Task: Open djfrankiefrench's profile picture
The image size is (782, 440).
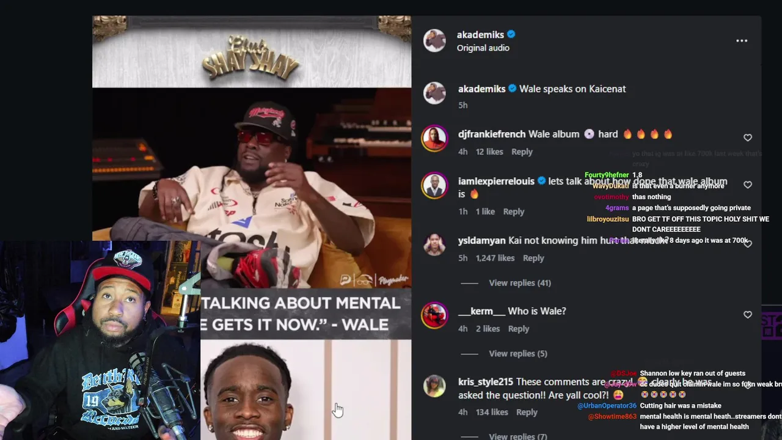Action: click(x=434, y=138)
